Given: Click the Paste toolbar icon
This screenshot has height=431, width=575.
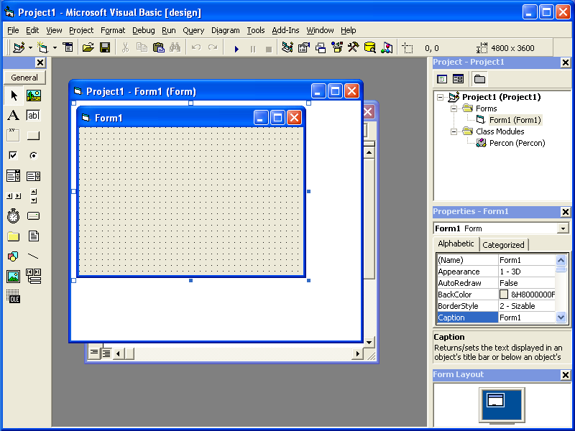Looking at the screenshot, I should pos(158,47).
